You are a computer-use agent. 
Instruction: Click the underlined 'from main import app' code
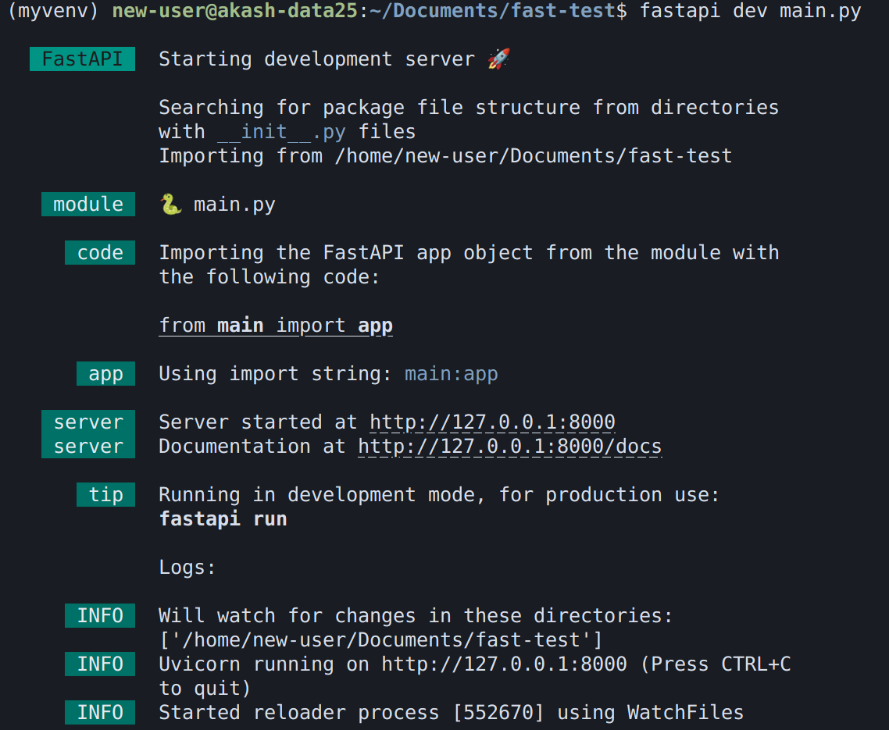click(276, 326)
